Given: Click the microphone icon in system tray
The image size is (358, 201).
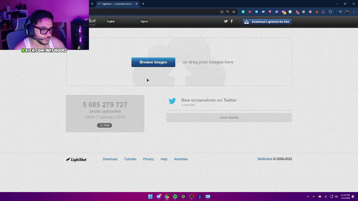Looking at the screenshot, I should (326, 197).
